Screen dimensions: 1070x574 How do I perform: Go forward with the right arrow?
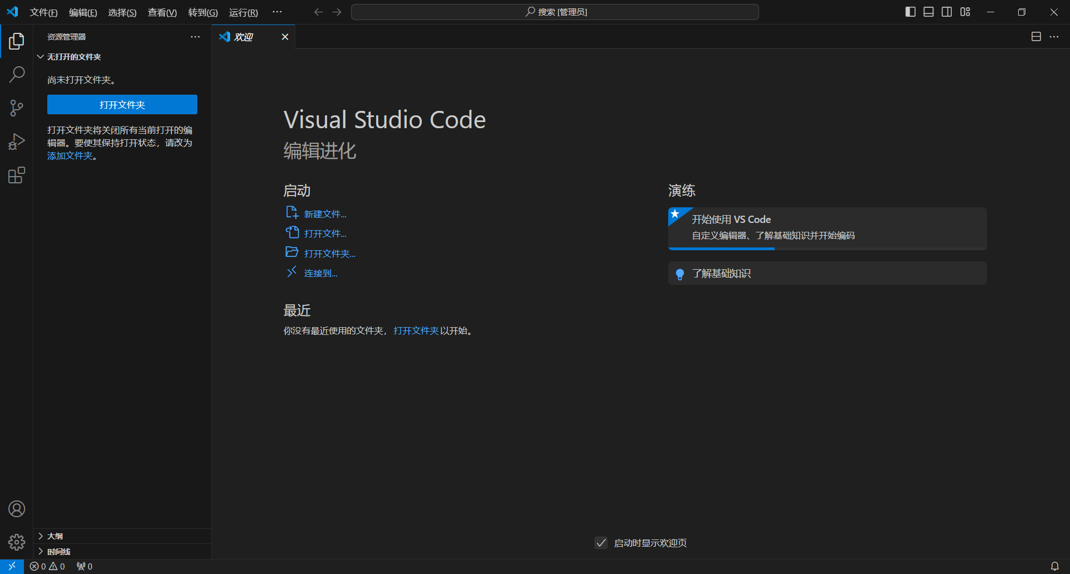tap(337, 12)
